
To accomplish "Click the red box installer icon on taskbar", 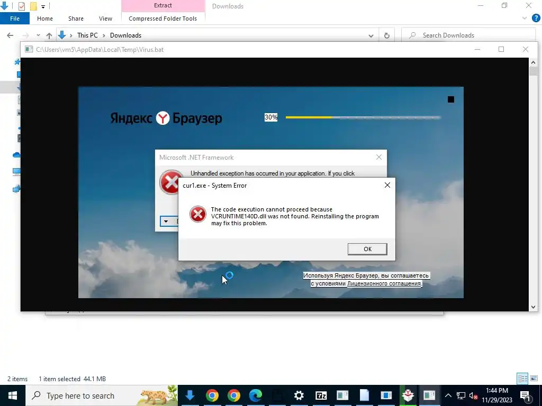I will pyautogui.click(x=408, y=395).
